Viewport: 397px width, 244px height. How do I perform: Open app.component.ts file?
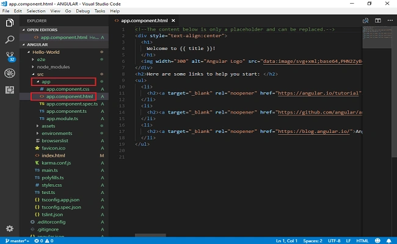(64, 111)
